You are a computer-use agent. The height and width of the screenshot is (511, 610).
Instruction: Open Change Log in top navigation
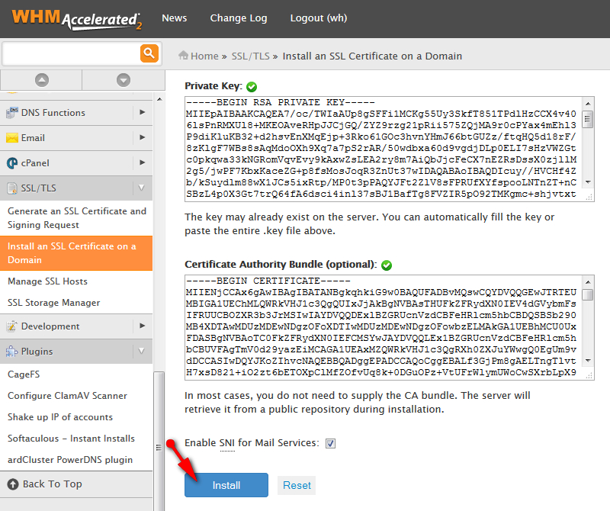(238, 18)
